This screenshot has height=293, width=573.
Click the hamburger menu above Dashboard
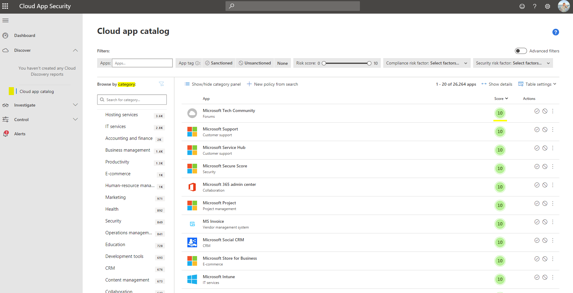tap(5, 20)
